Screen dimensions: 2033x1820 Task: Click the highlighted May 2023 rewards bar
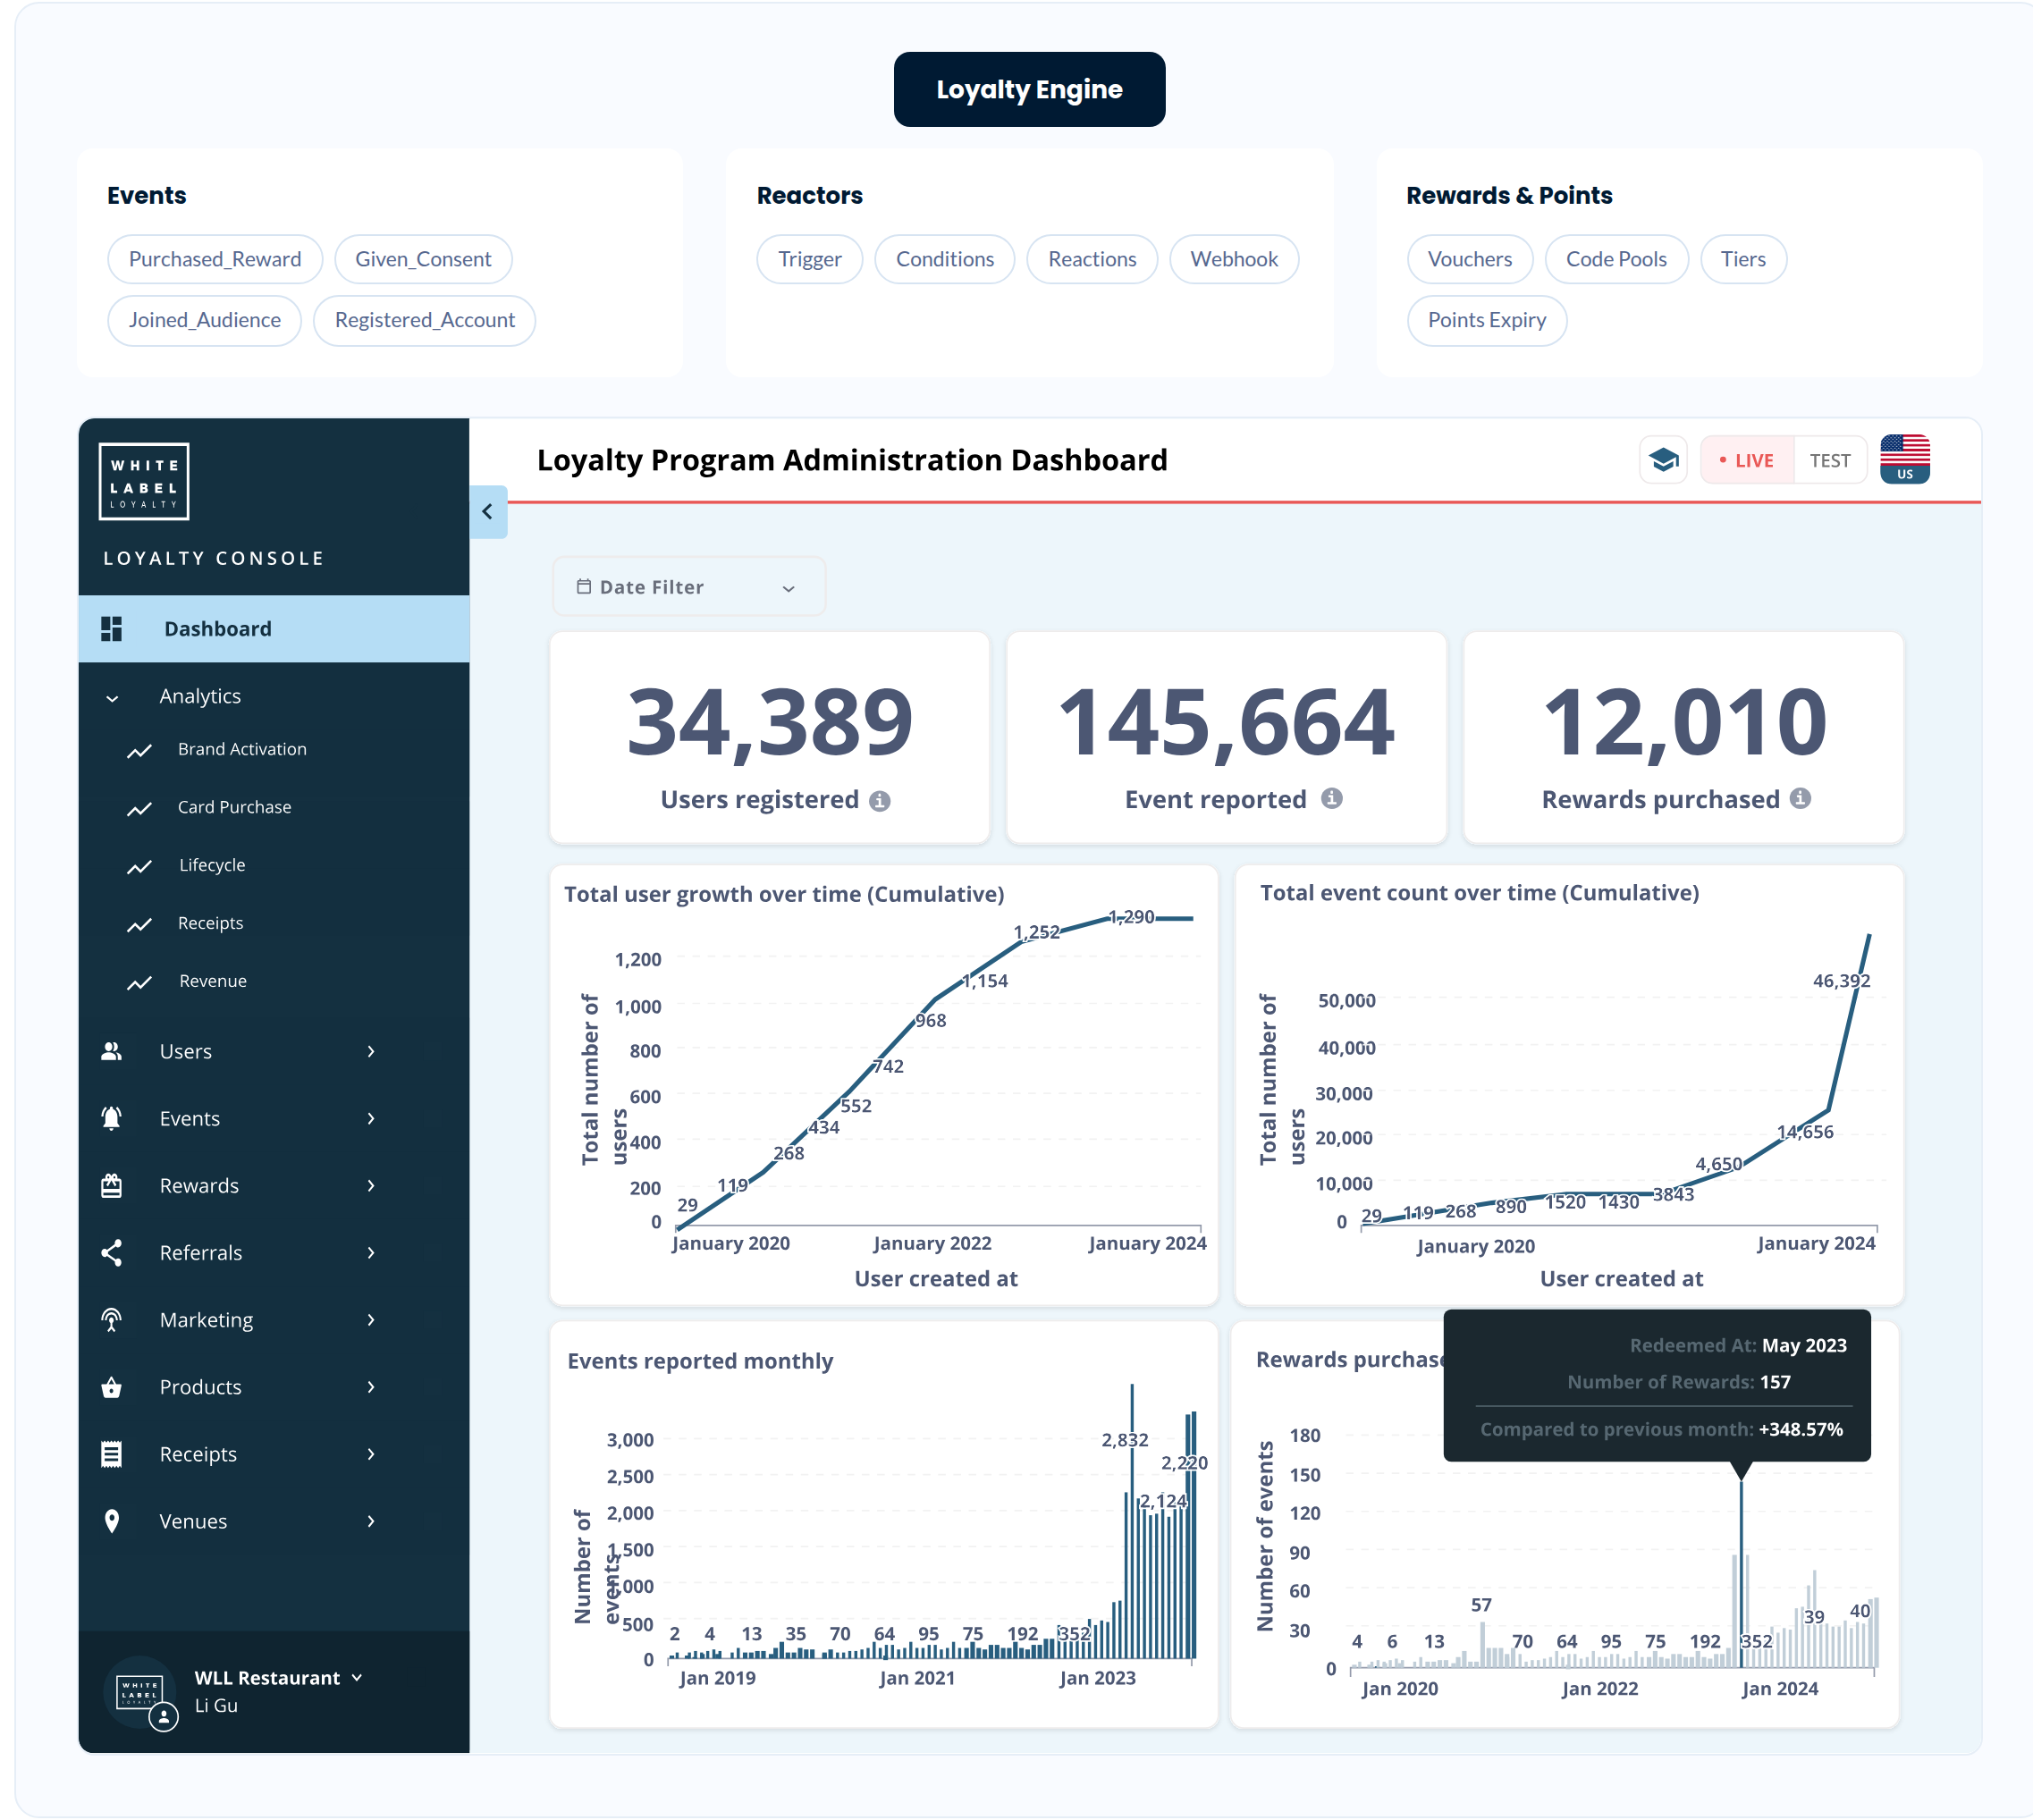click(1741, 1573)
